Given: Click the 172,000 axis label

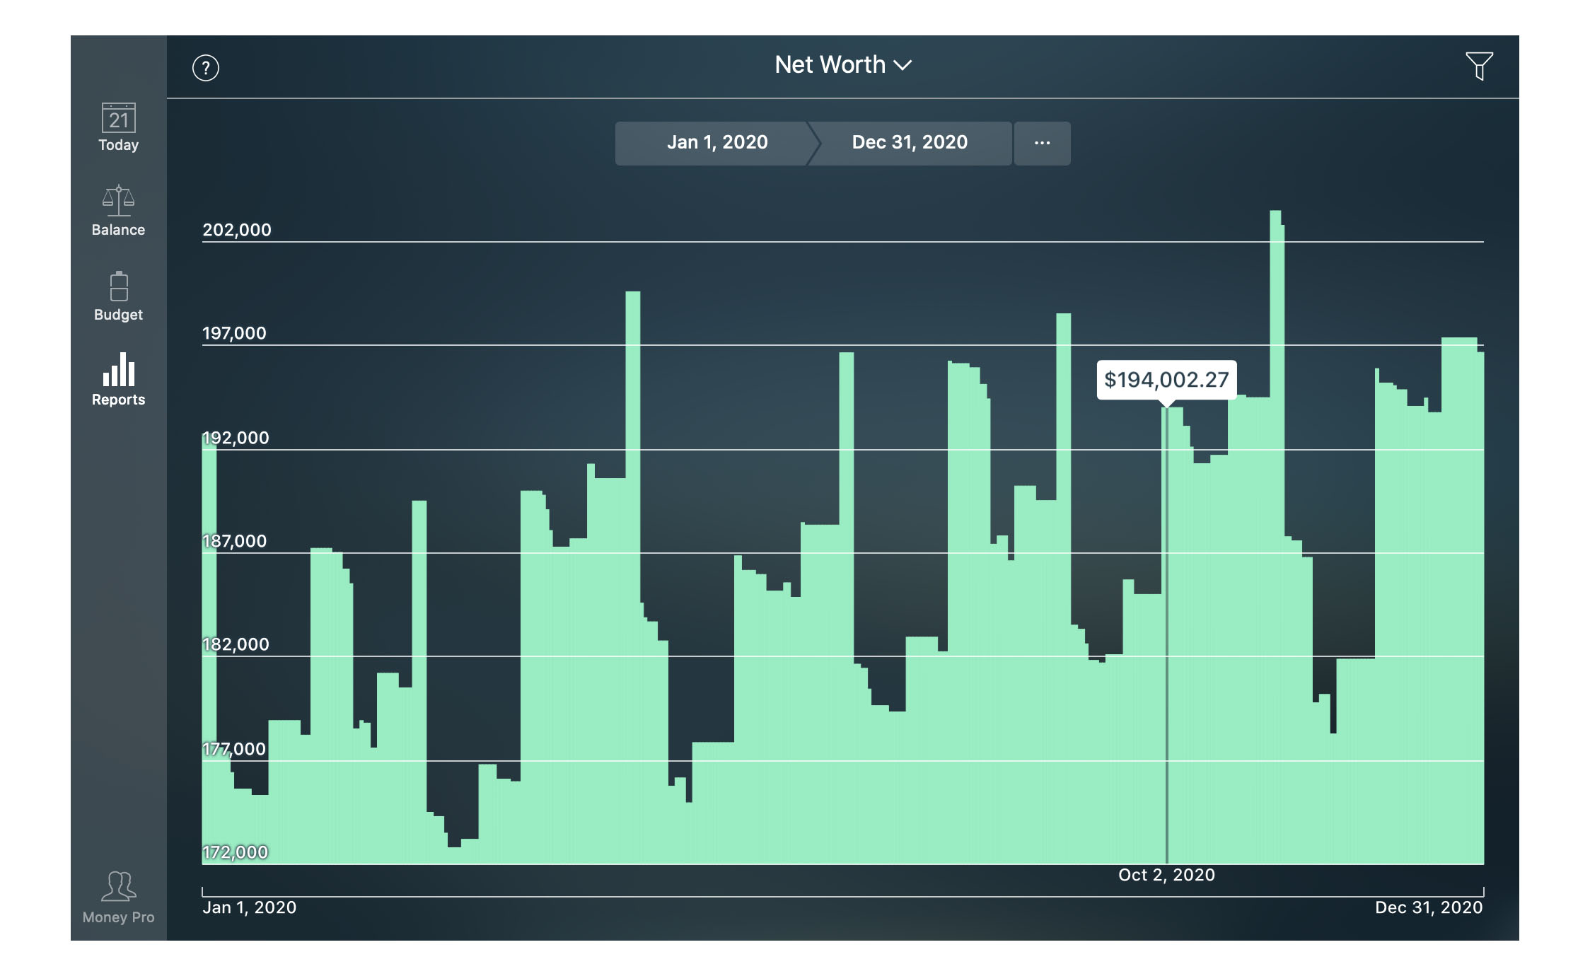Looking at the screenshot, I should click(236, 852).
